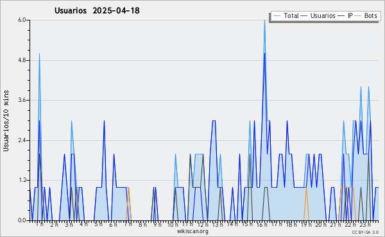Image resolution: width=385 pixels, height=237 pixels.
Task: Click the y-axis label 'Usuarios/10 mins'
Action: pos(6,120)
